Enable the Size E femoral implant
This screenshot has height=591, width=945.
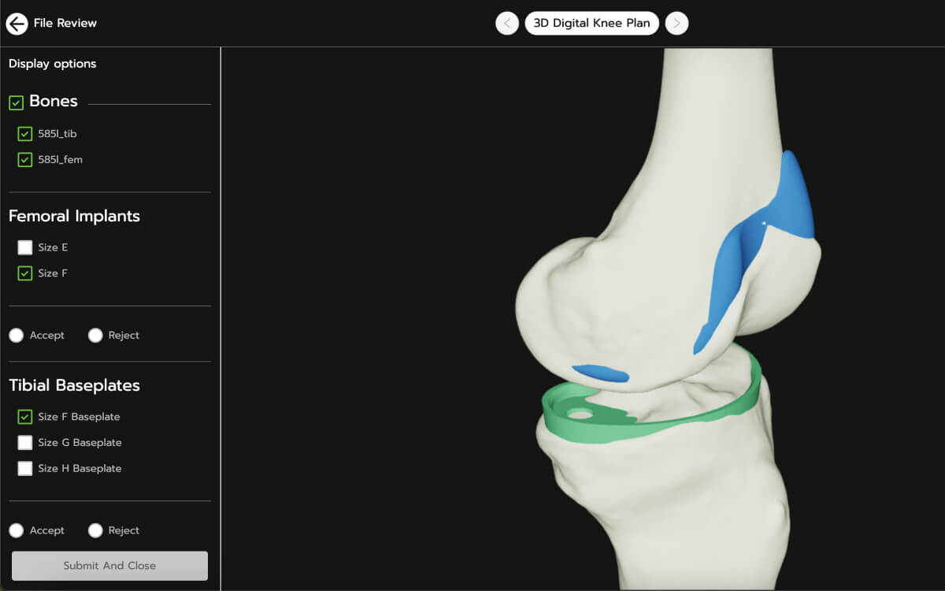click(25, 247)
